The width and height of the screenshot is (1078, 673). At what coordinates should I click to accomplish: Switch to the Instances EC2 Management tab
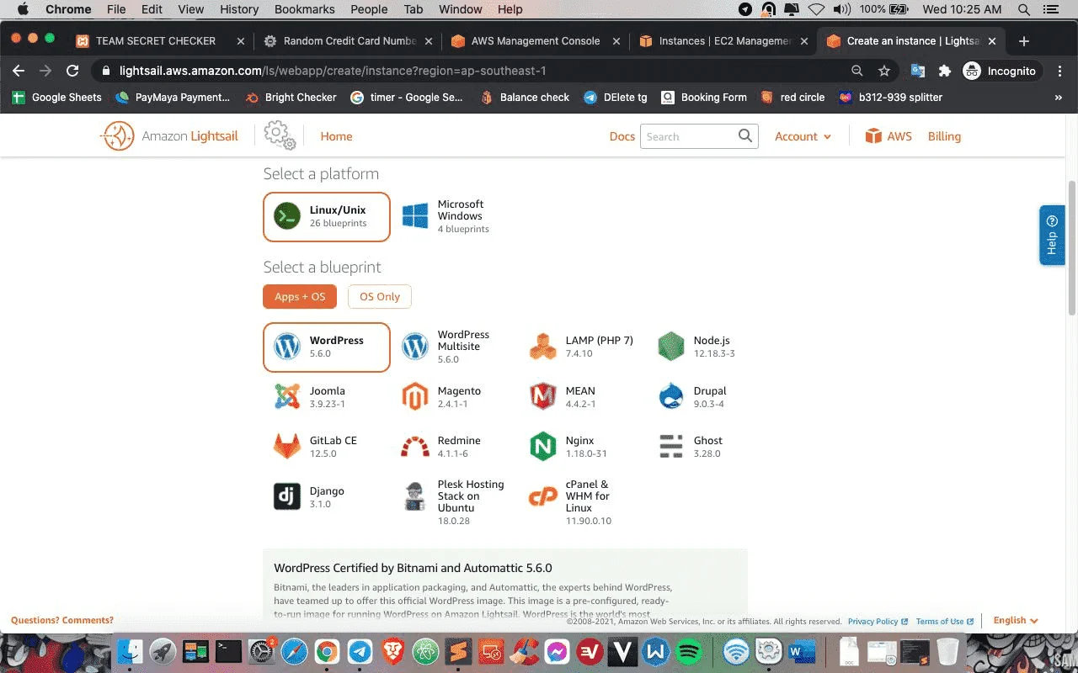click(x=724, y=41)
